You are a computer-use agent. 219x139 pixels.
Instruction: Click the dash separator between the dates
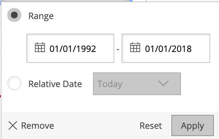click(x=118, y=49)
